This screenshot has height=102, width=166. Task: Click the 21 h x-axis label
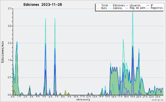coord(145,97)
